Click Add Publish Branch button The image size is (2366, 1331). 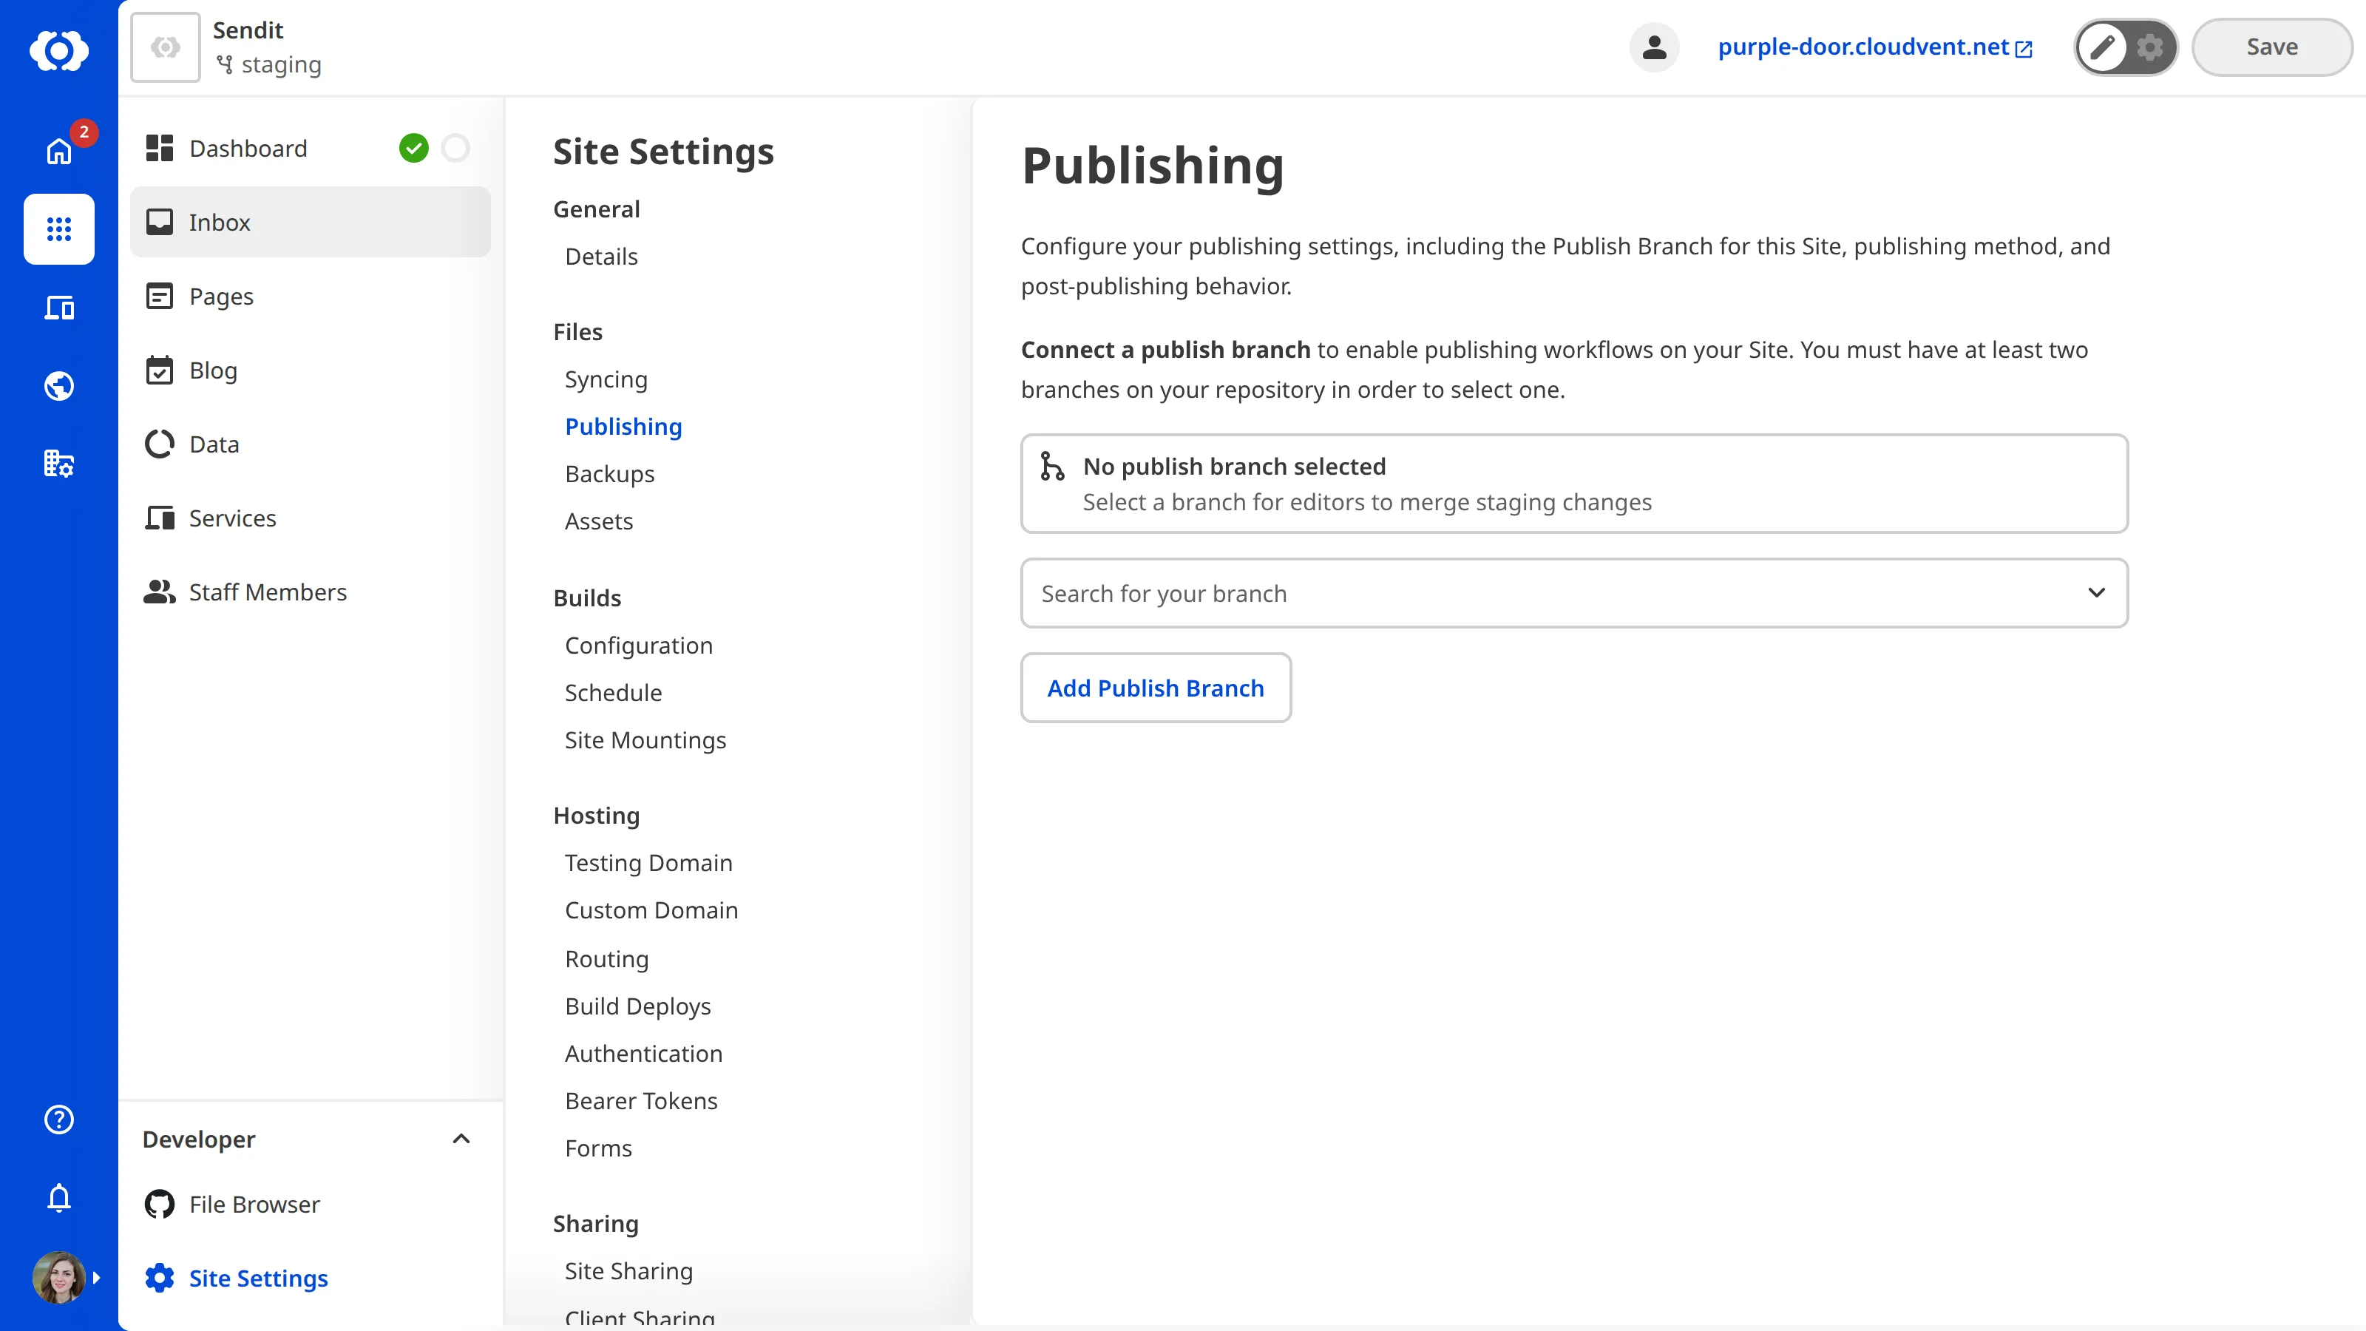[1156, 688]
